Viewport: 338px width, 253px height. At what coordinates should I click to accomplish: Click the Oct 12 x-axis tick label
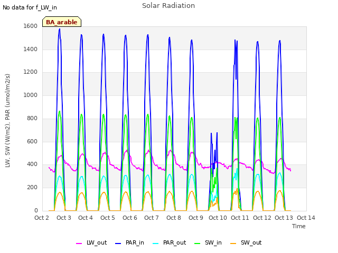262,218
